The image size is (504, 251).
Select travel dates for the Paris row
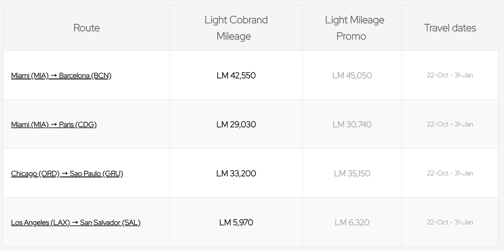450,124
